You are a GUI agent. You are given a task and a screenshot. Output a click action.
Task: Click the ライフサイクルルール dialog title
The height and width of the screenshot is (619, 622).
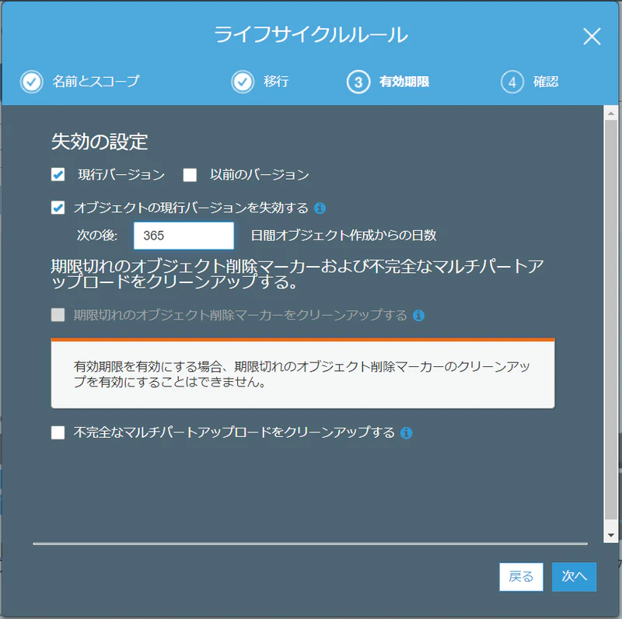(310, 35)
